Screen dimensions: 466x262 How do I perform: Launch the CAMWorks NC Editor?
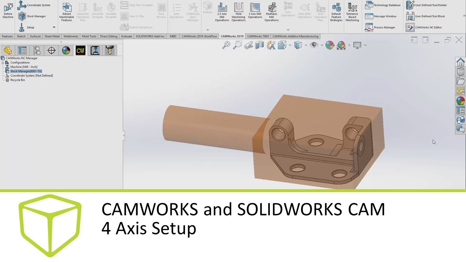(x=424, y=27)
